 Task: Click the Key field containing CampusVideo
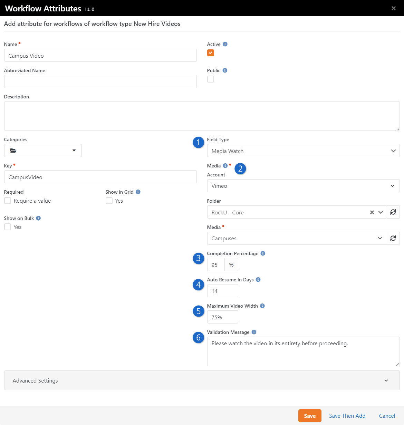tap(100, 177)
